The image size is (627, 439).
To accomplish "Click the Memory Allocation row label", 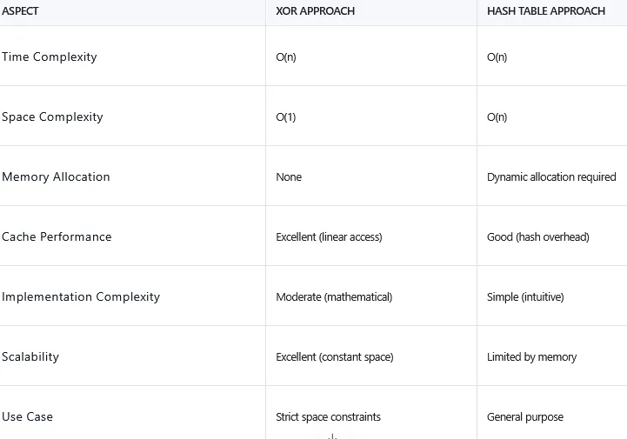I will coord(56,177).
